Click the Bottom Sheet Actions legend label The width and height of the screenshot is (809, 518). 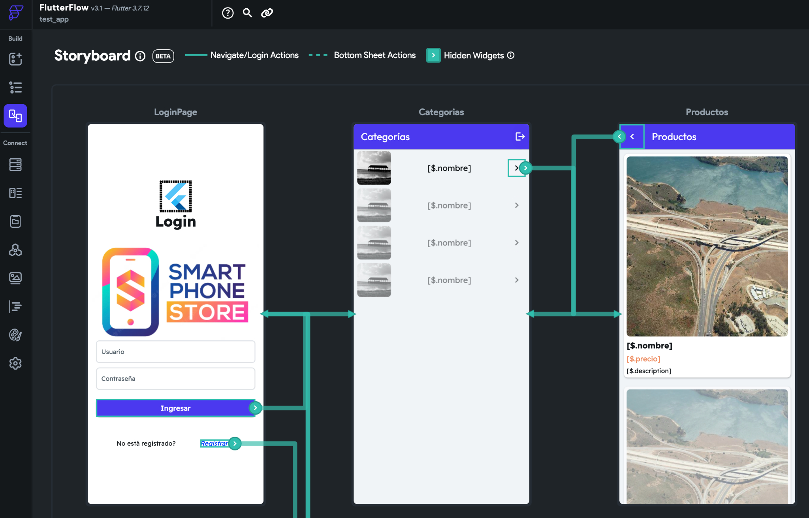click(x=375, y=55)
